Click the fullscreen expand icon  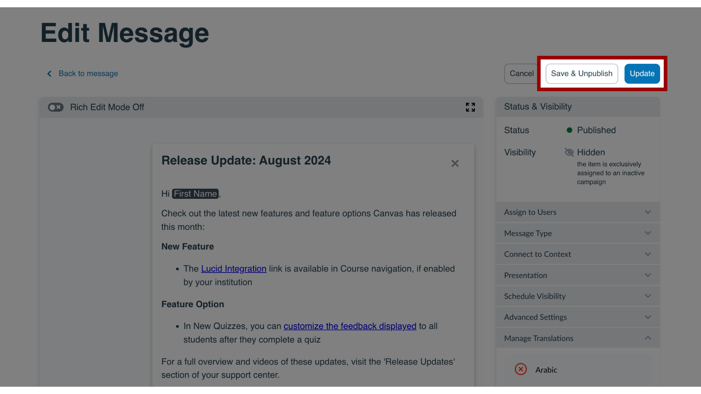pos(470,107)
